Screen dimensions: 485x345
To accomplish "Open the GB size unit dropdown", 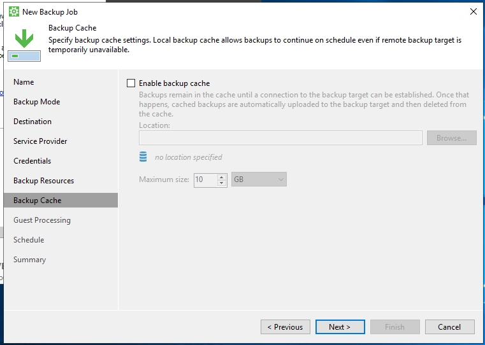I will (x=259, y=180).
